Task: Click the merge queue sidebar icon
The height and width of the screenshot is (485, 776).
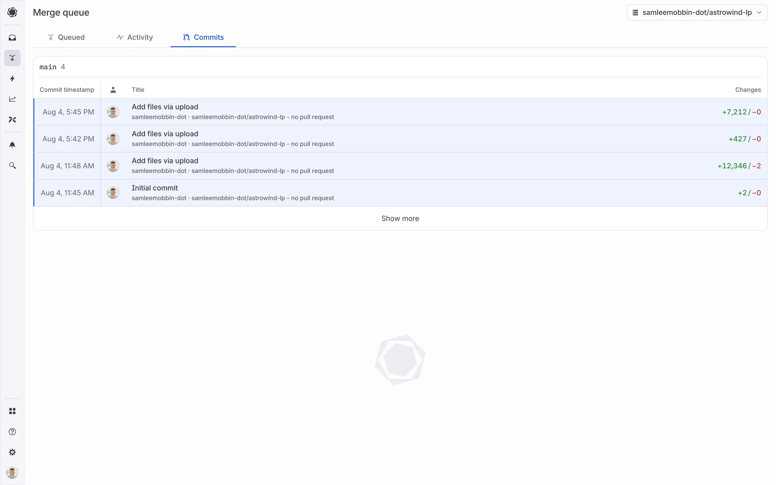Action: click(x=12, y=58)
